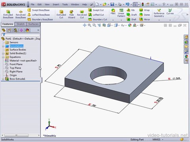Screen dimensions: 190x142
Task: Expand the Fillet dropdown arrow
Action: tap(113, 20)
